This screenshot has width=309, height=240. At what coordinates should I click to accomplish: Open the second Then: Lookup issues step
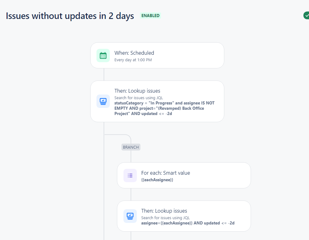click(x=184, y=216)
